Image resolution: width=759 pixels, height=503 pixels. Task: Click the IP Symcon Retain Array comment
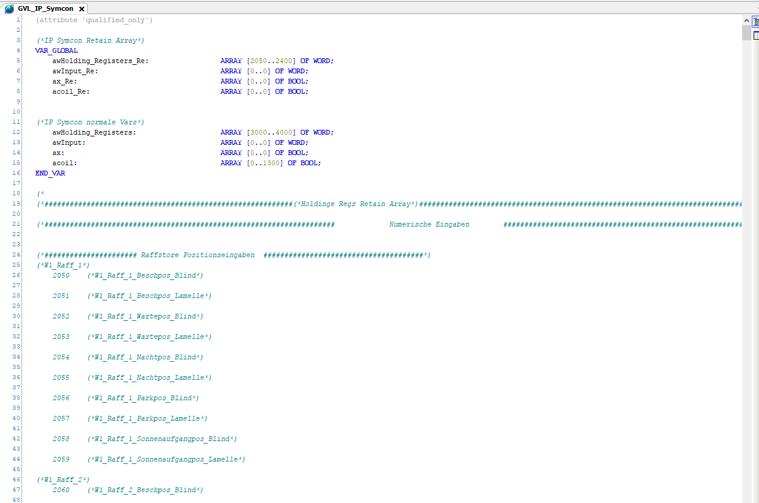coord(90,41)
